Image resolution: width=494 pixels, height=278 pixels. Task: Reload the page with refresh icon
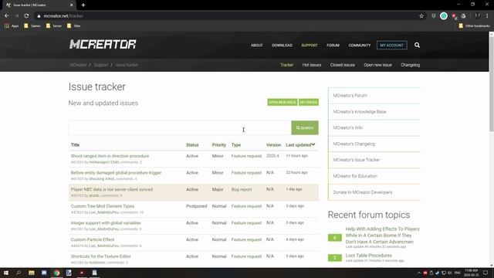[x=26, y=15]
